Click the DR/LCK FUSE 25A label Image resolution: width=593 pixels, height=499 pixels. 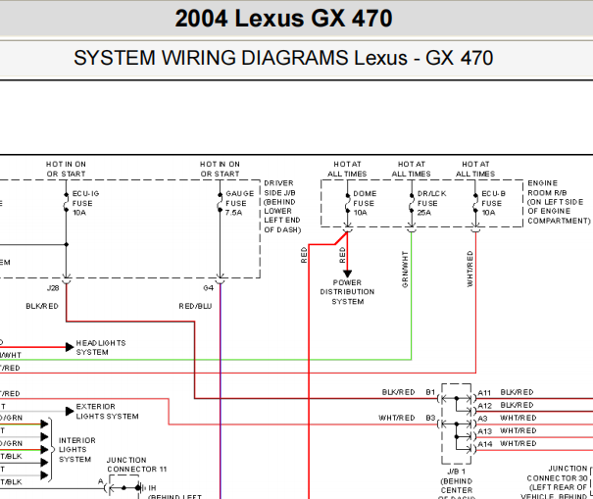(431, 203)
